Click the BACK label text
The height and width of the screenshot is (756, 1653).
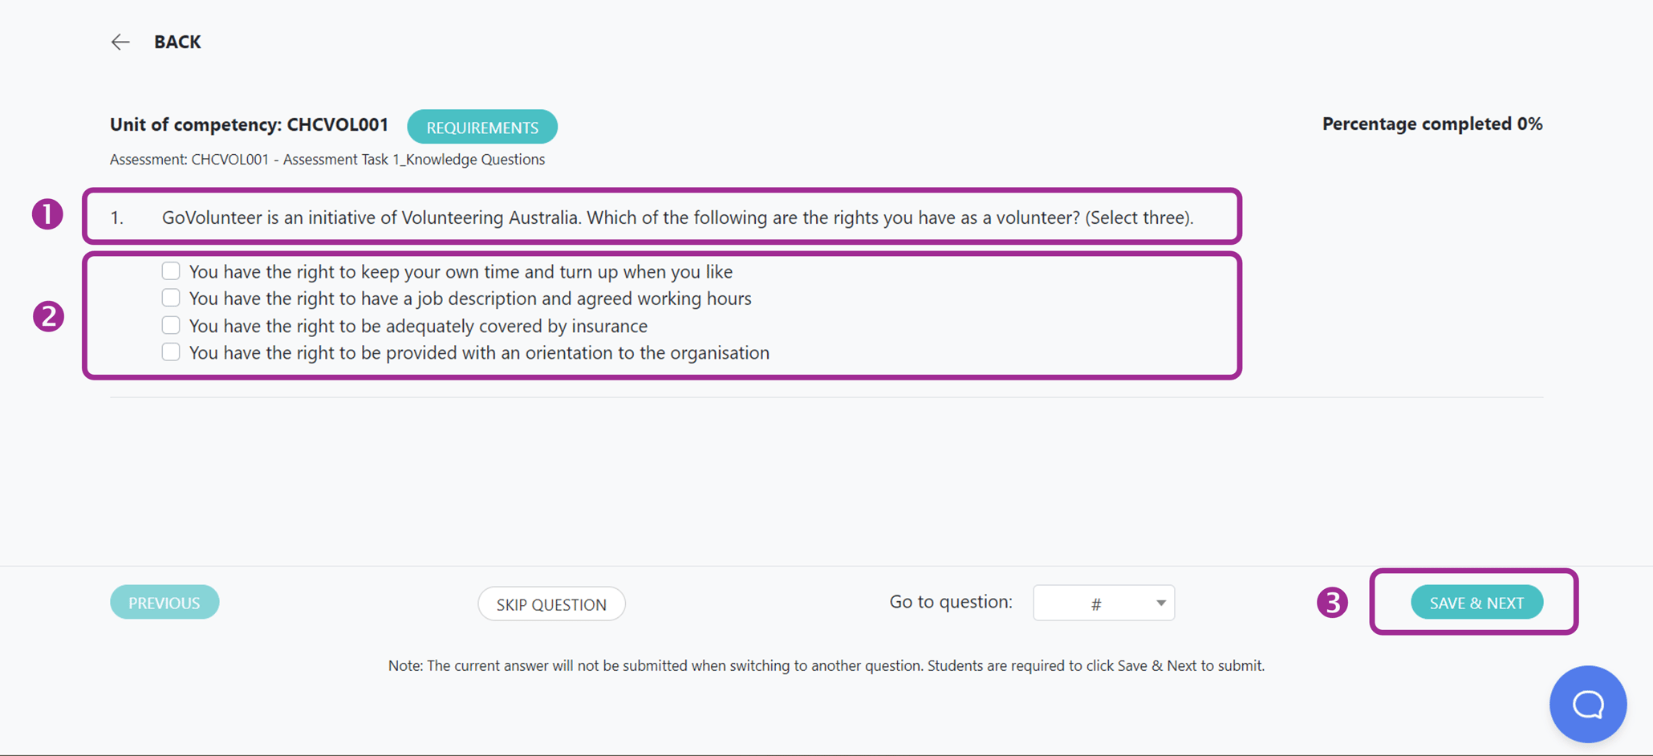pyautogui.click(x=177, y=42)
